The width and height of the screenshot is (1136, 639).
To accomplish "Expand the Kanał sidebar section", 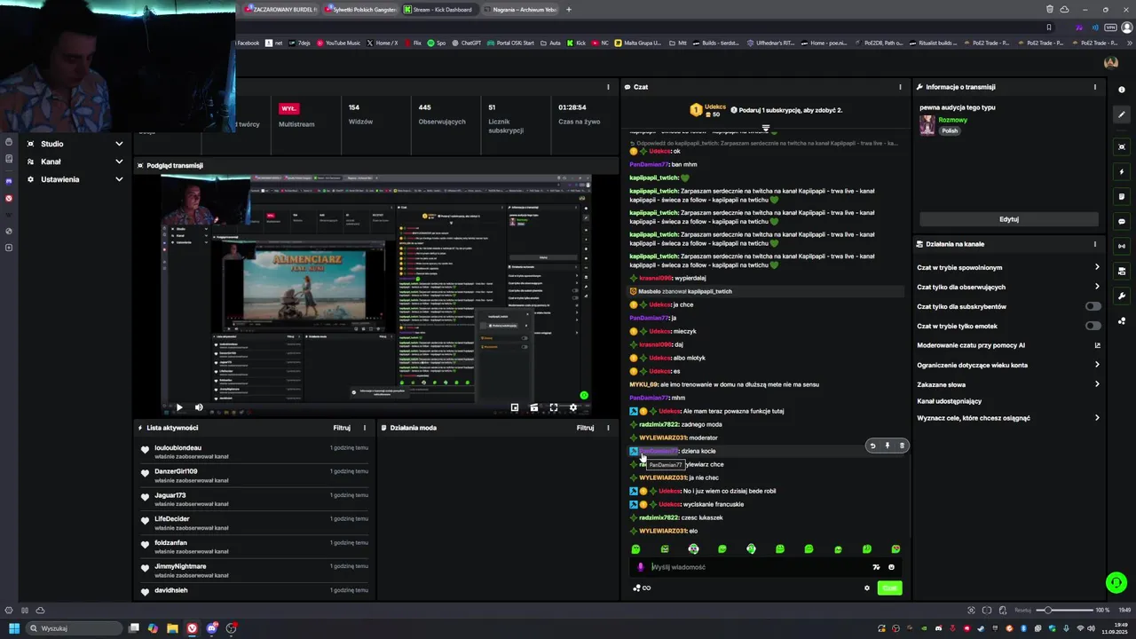I will click(x=75, y=162).
